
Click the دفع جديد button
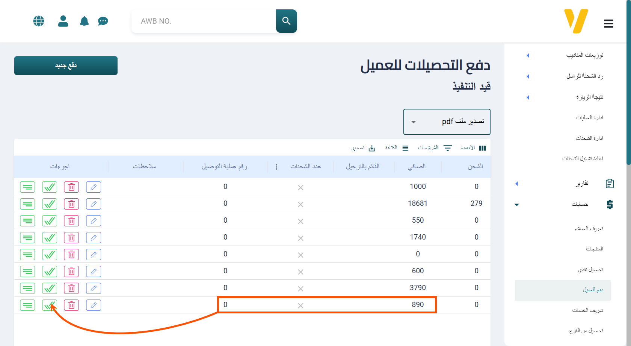[66, 66]
